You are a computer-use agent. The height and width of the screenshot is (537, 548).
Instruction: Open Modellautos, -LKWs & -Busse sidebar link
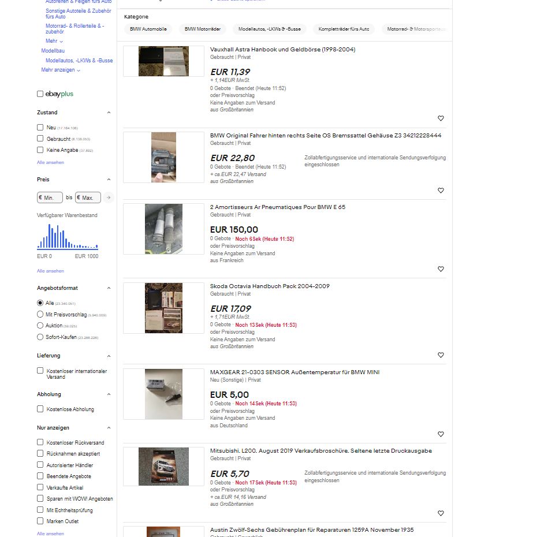pyautogui.click(x=79, y=61)
